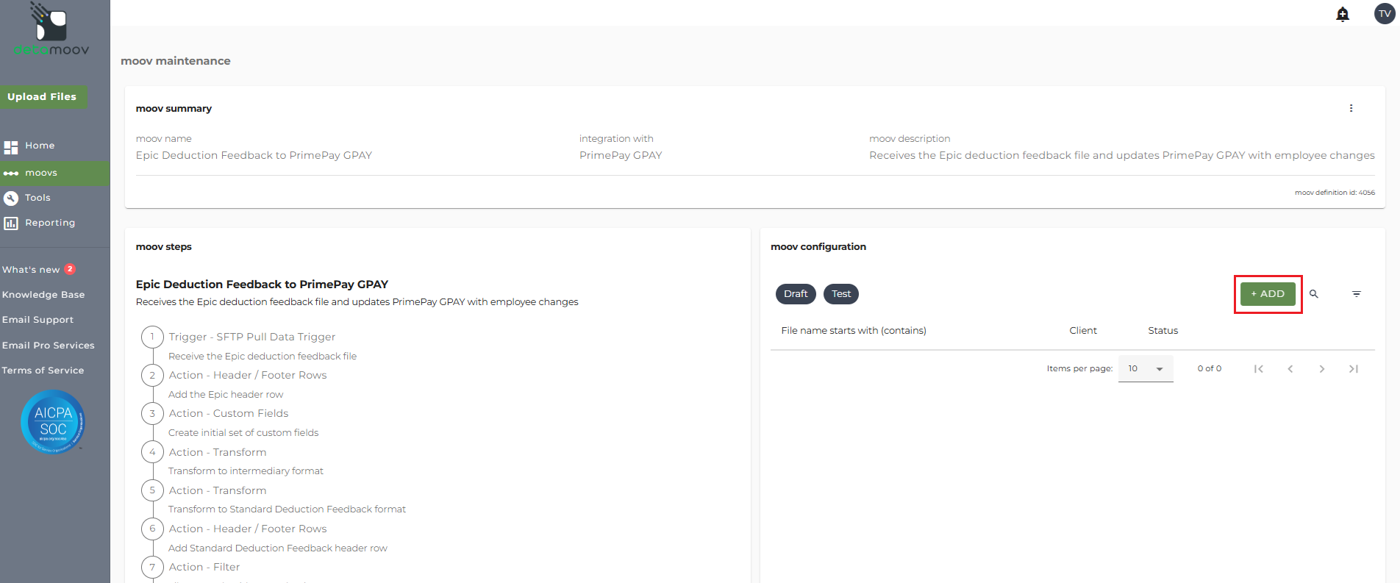Select step 2 circle in moov steps
The image size is (1400, 583).
tap(152, 375)
